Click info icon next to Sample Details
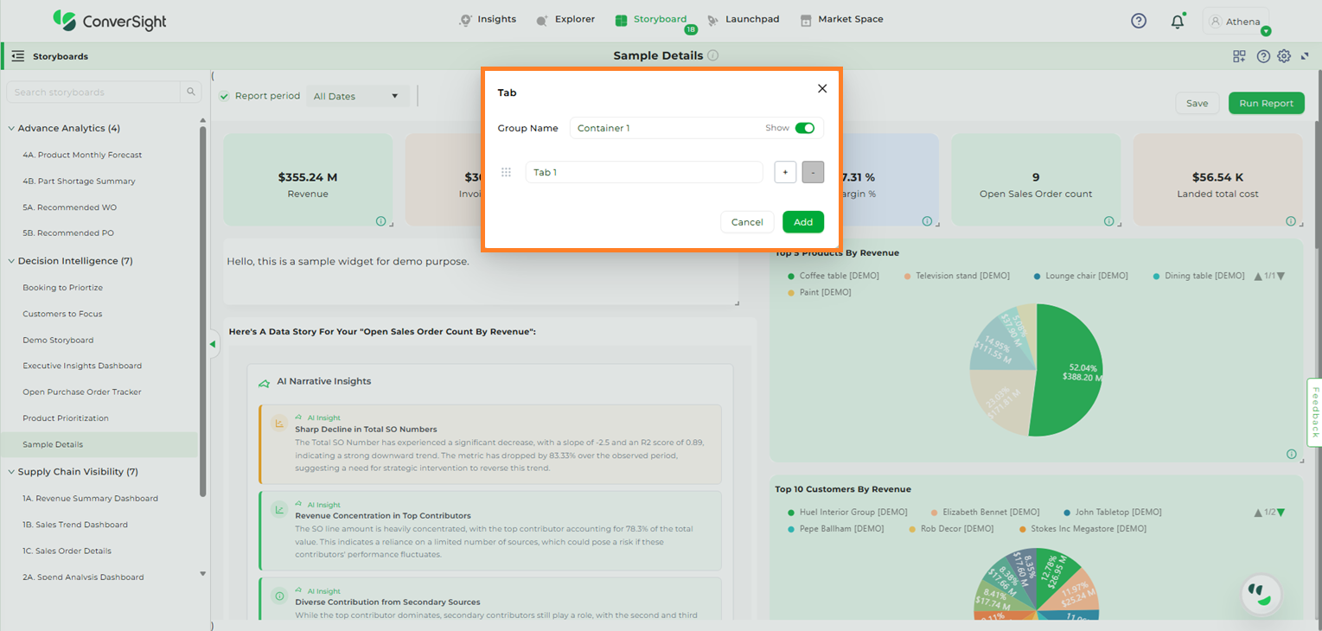The height and width of the screenshot is (631, 1322). 713,55
